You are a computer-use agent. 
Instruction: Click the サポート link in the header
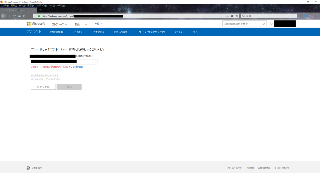click(x=98, y=24)
